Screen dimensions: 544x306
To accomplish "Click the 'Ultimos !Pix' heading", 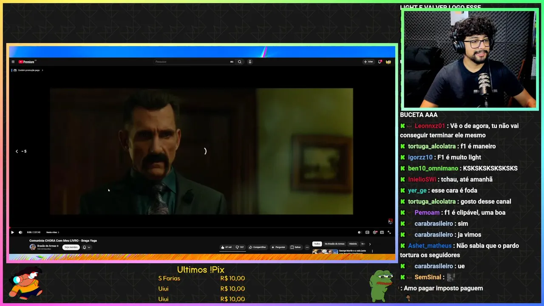I will pyautogui.click(x=201, y=269).
